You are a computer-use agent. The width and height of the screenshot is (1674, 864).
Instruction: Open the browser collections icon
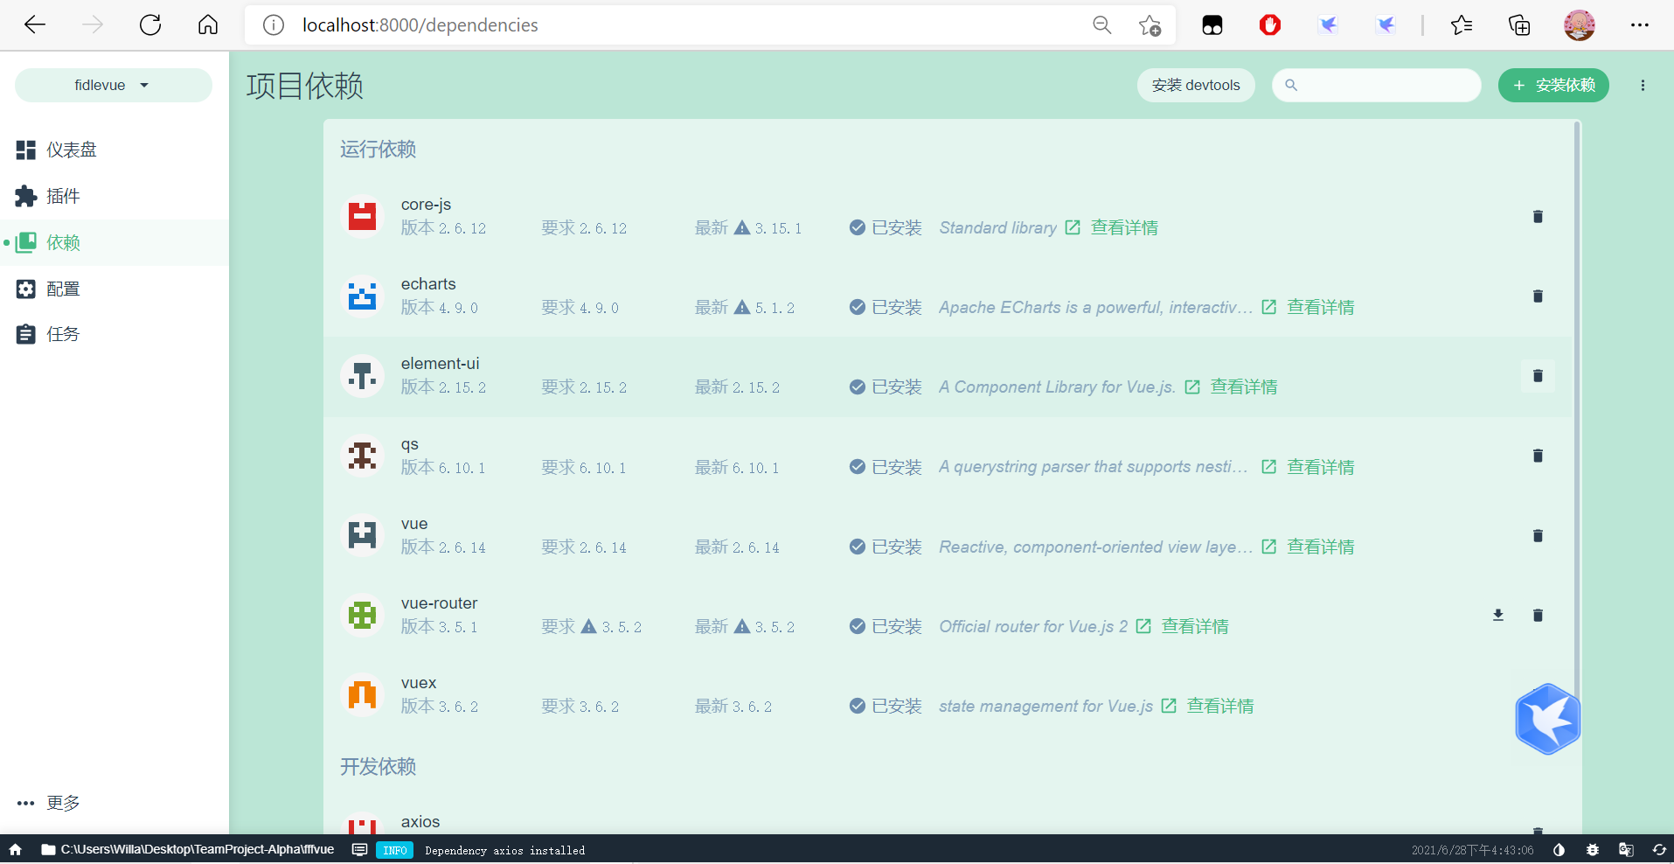[x=1519, y=25]
